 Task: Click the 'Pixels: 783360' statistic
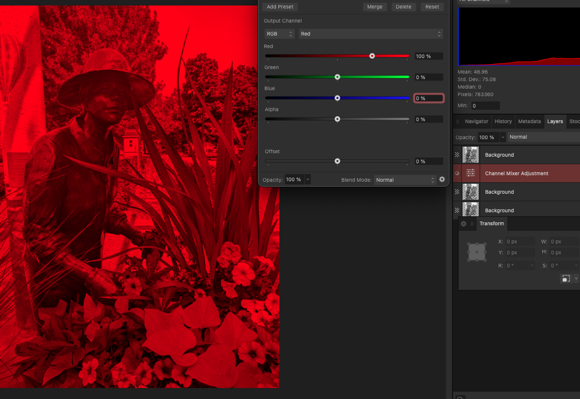(475, 95)
